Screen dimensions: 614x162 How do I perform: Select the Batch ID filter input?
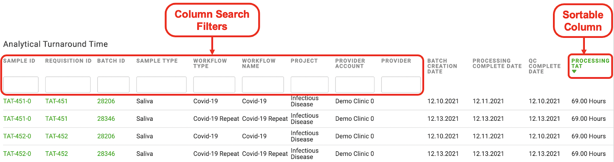pyautogui.click(x=113, y=84)
